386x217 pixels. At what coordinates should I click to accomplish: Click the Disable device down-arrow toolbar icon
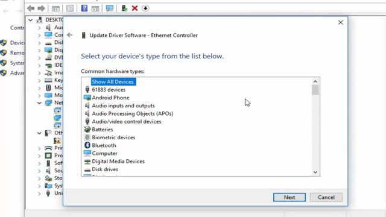(145, 8)
